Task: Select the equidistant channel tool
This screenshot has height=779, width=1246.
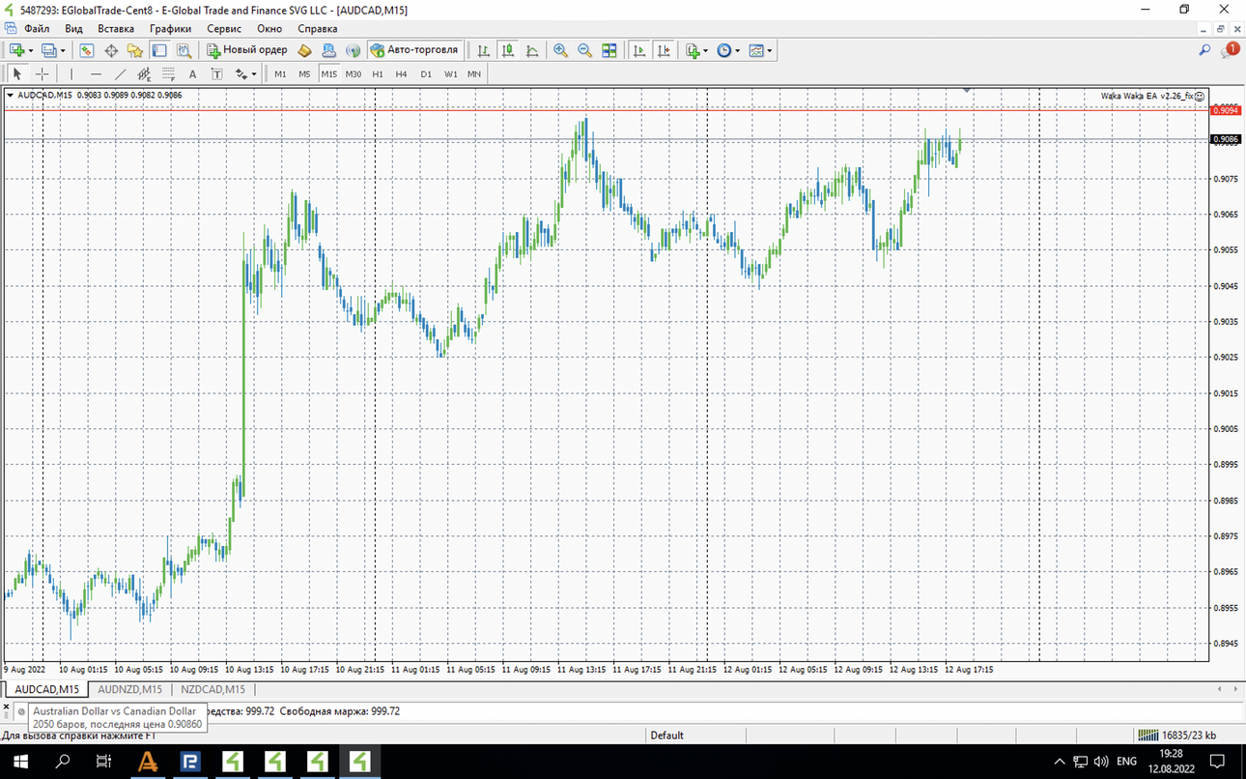Action: [x=144, y=73]
